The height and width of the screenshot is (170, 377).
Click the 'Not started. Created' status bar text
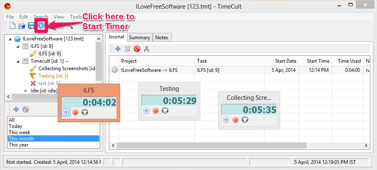point(54,162)
